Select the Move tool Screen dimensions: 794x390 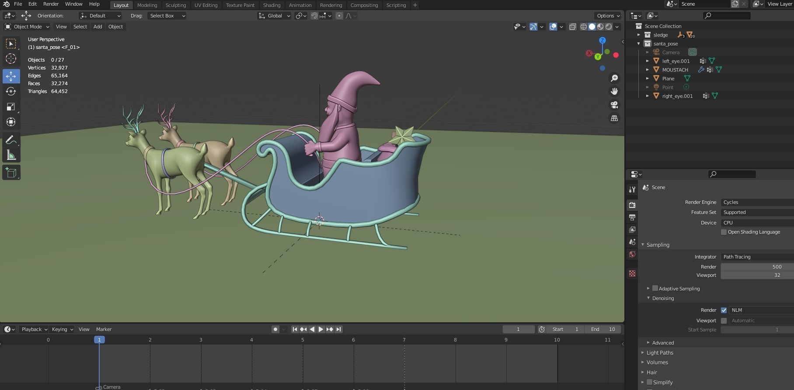click(x=11, y=76)
